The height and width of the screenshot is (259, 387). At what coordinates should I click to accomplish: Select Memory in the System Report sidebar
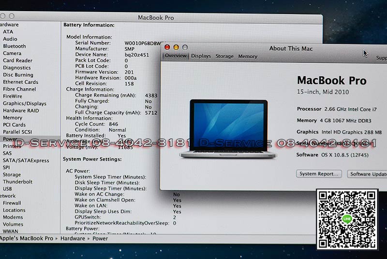[x=13, y=118]
